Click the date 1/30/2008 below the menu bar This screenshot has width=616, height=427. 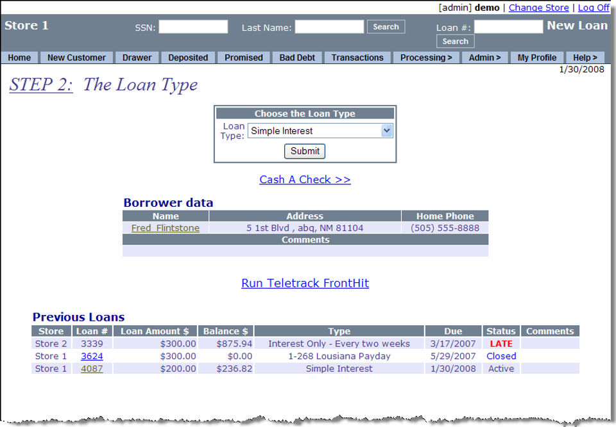[x=581, y=69]
